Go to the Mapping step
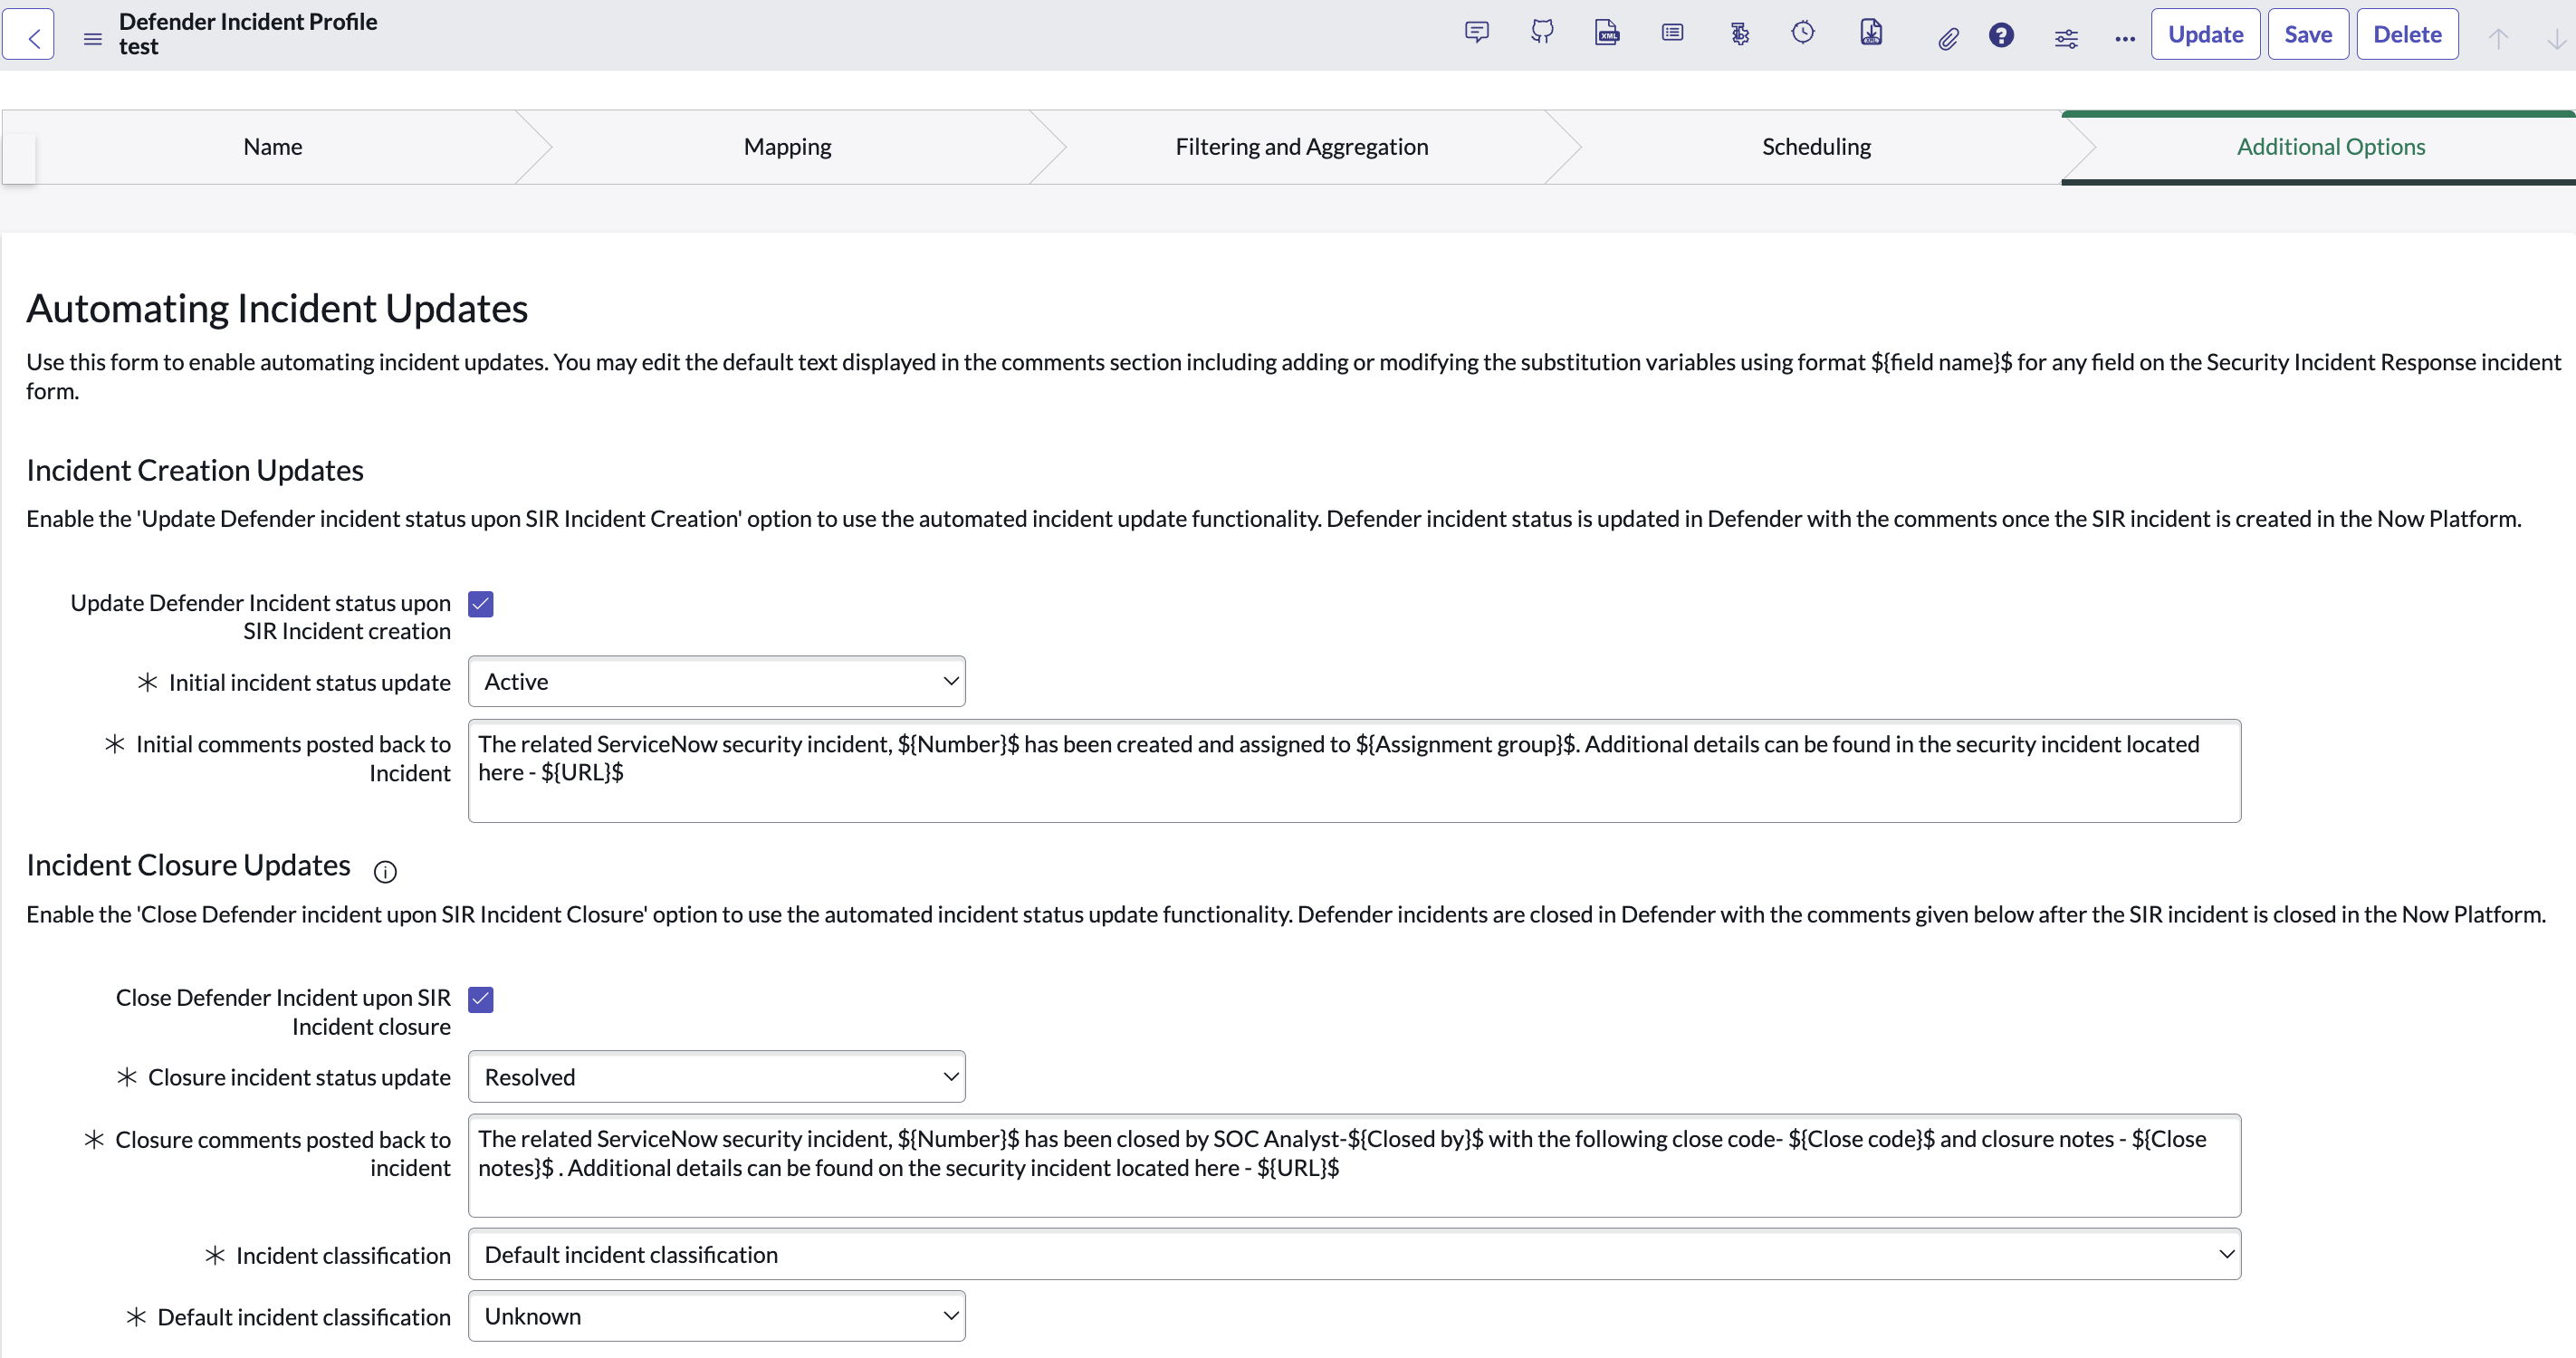 pyautogui.click(x=787, y=147)
